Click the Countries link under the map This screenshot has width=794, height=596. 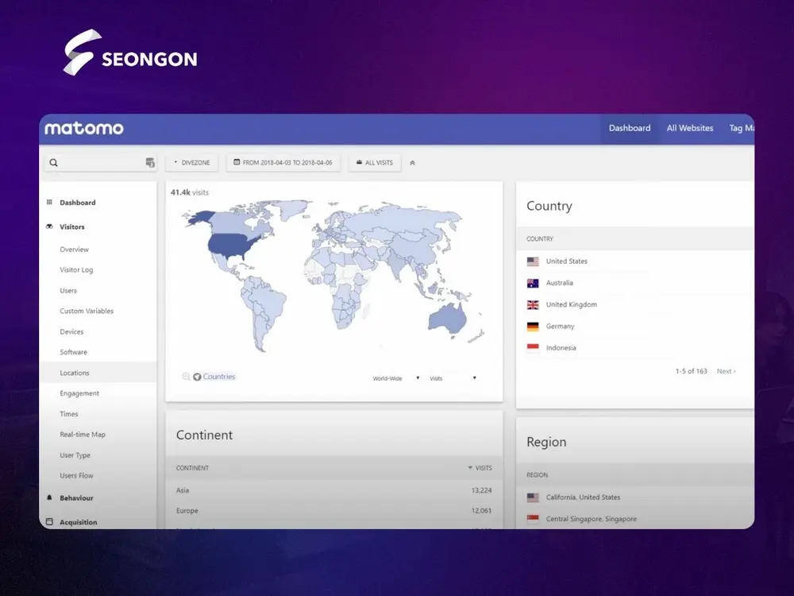tap(219, 377)
